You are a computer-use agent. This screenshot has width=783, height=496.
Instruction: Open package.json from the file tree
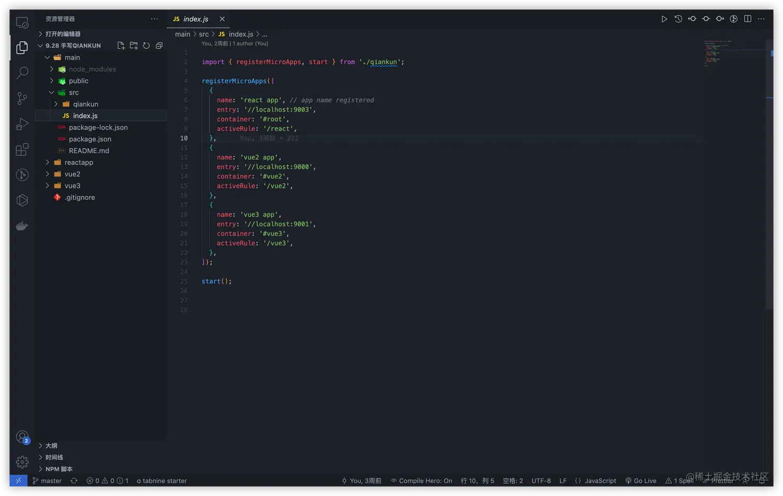[101, 139]
